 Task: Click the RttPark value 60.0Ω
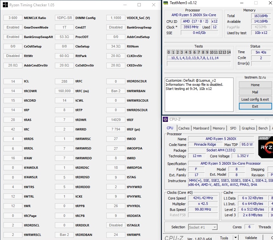pyautogui.click(x=64, y=56)
